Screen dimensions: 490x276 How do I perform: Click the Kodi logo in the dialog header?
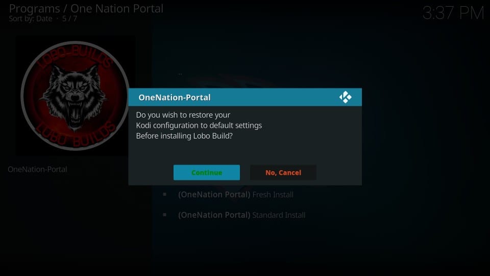click(x=346, y=97)
